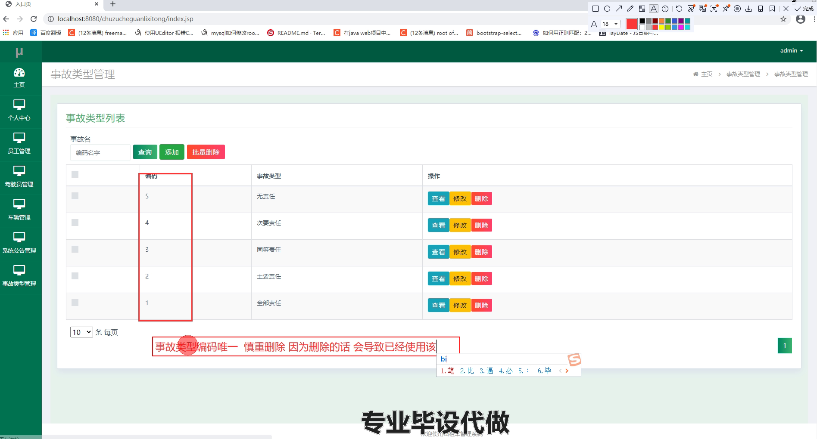Open 个人中心 in the sidebar
This screenshot has height=439, width=817.
tap(19, 111)
